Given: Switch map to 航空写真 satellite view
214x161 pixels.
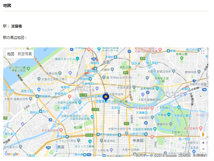Looking at the screenshot, I should (x=25, y=54).
